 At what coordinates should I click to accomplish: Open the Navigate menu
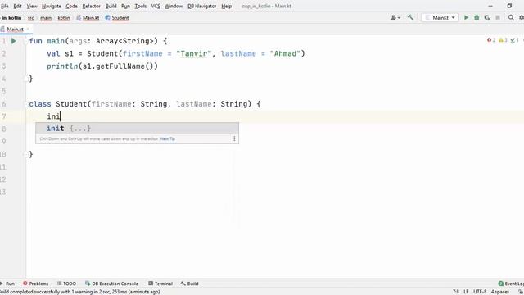[51, 6]
